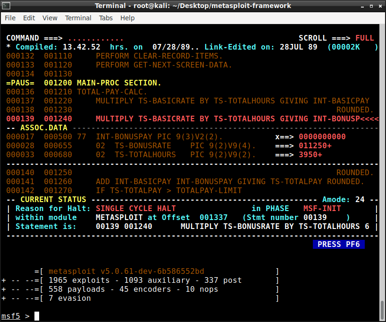The image size is (386, 322).
Task: Click the COMMAND input dotted field
Action: (x=95, y=38)
